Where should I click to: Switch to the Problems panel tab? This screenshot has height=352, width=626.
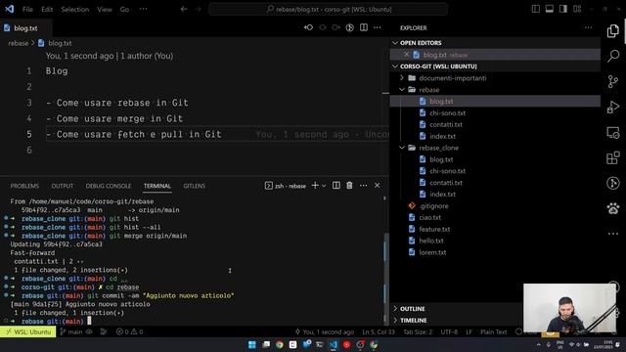[x=24, y=186]
